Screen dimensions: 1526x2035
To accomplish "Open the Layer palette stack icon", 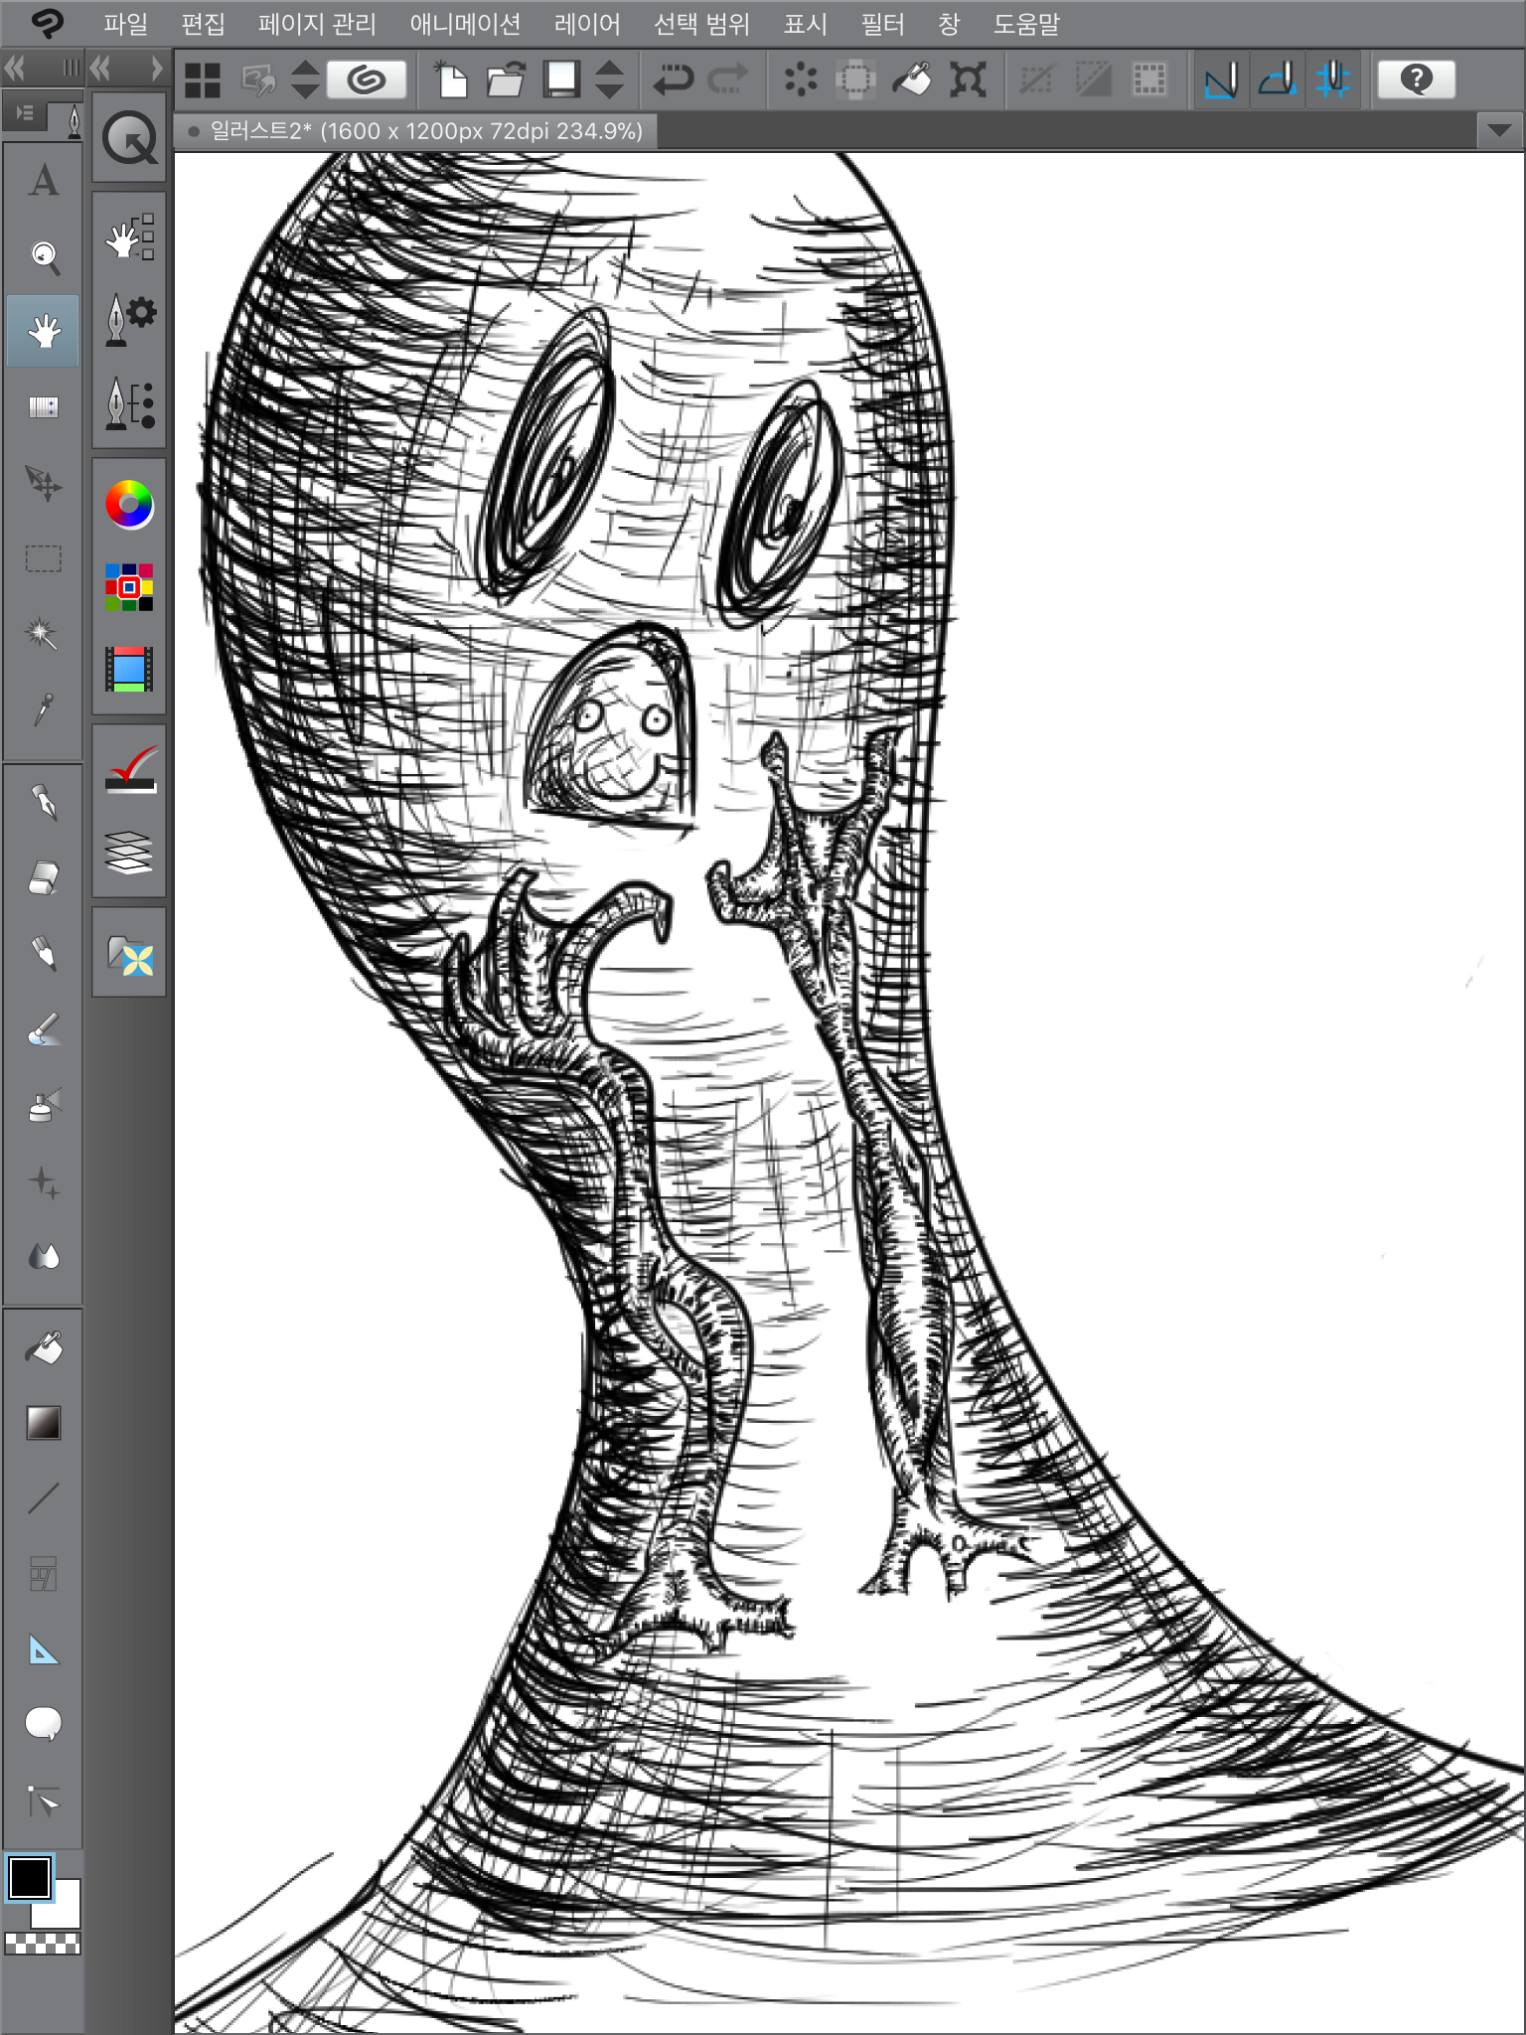I will click(x=129, y=853).
